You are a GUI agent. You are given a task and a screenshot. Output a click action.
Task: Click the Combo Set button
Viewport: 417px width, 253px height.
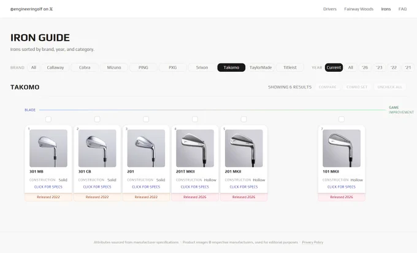point(357,87)
